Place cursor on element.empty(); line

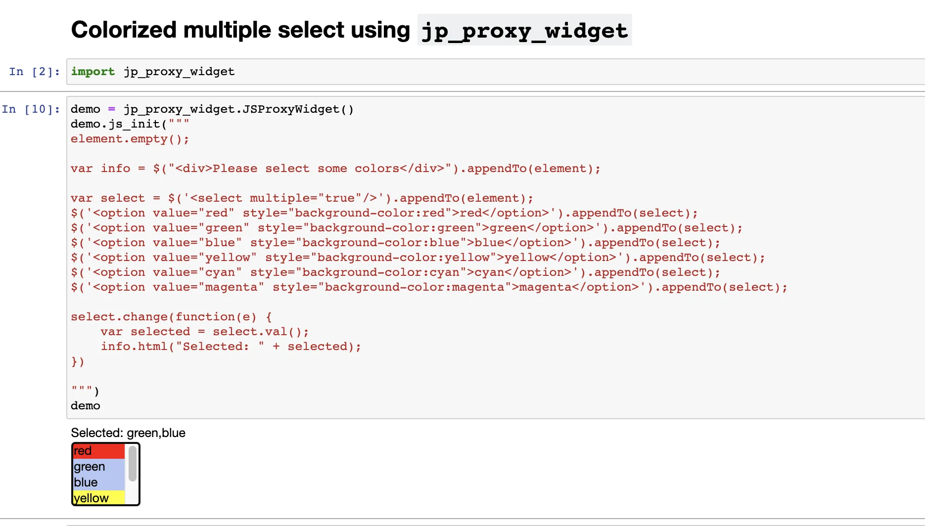[x=130, y=139]
